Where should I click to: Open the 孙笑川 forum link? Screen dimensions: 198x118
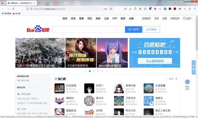[x=100, y=85]
